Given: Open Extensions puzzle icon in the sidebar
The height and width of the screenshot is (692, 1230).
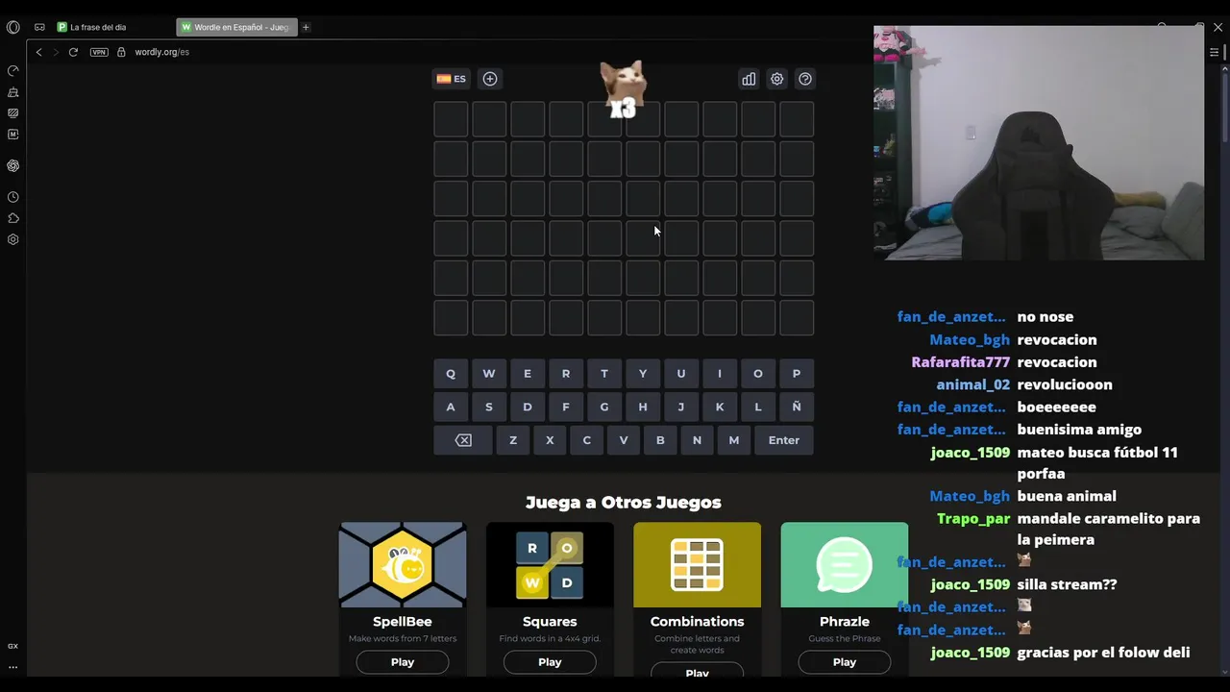Looking at the screenshot, I should 13,218.
